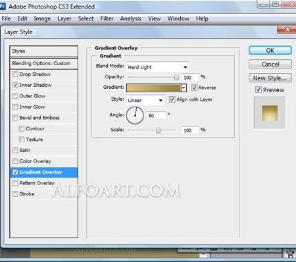Toggle the Align with Layer checkbox
Image resolution: width=296 pixels, height=262 pixels.
(x=172, y=99)
